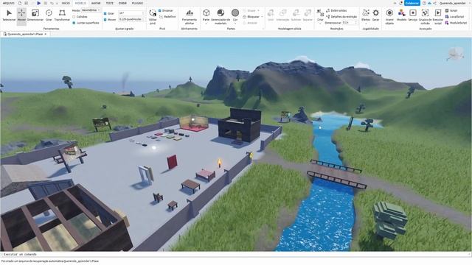Screen dimensions: 472x265
Task: Toggle the Girar snap checkbox
Action: [x=105, y=13]
